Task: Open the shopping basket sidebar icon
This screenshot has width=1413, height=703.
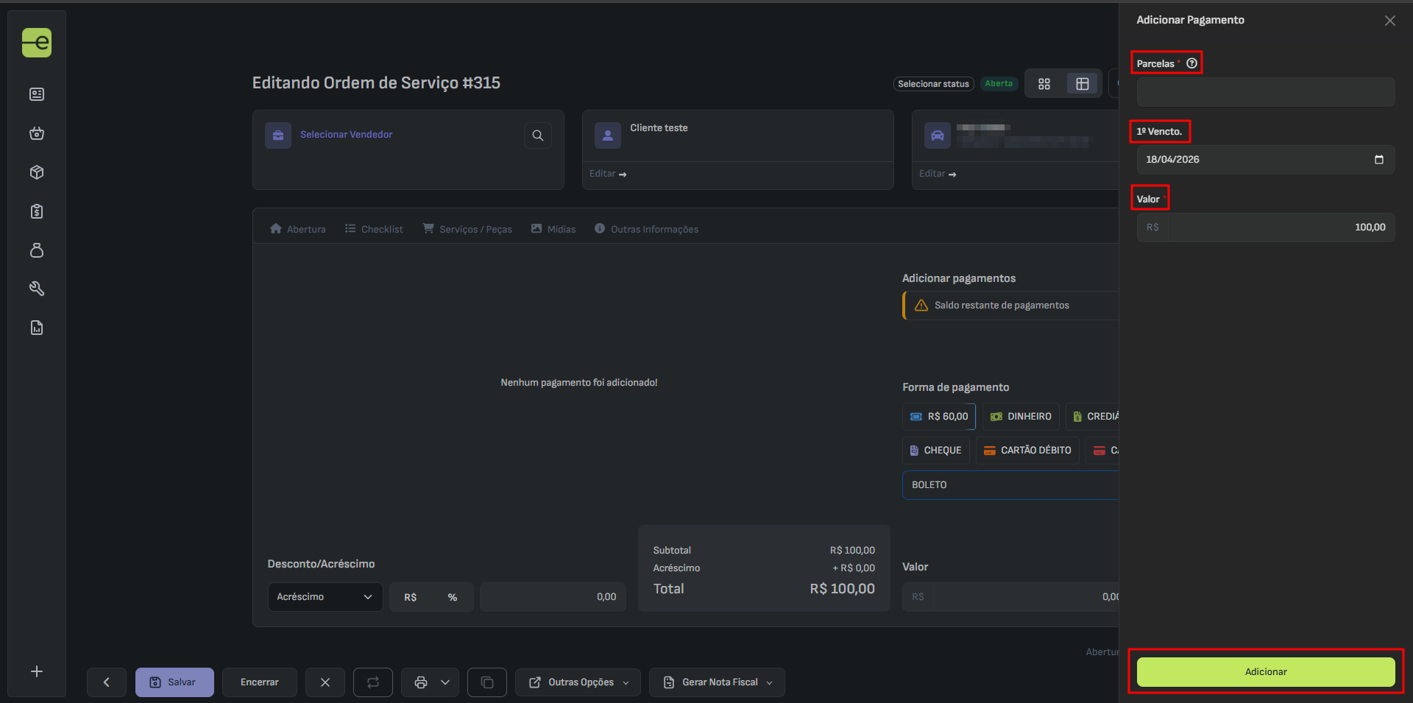Action: tap(37, 133)
